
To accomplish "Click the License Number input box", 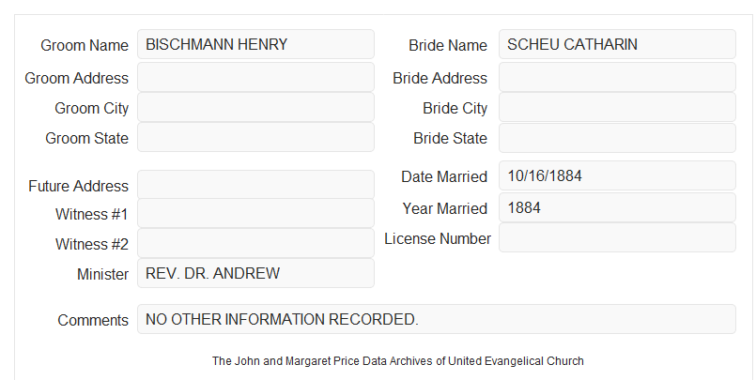I will pos(617,237).
